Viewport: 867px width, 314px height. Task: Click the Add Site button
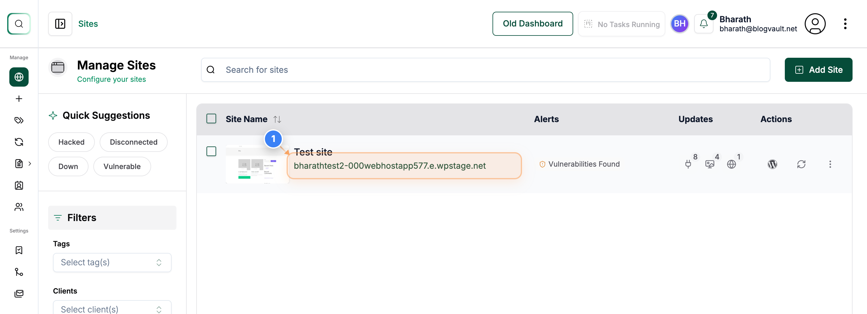tap(818, 69)
